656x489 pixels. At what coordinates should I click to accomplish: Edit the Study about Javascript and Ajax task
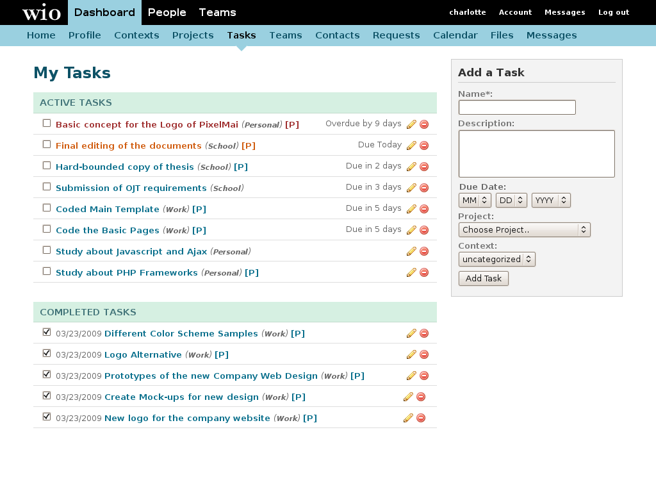pyautogui.click(x=411, y=251)
